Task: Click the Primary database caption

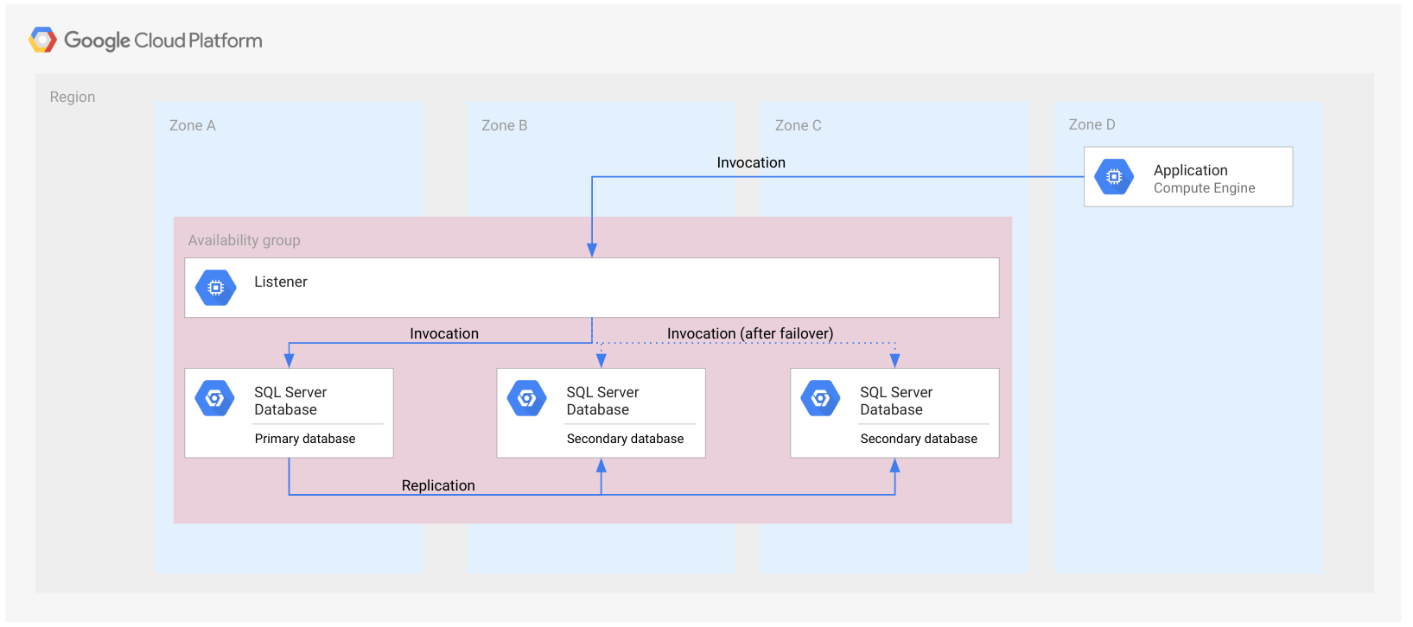Action: pyautogui.click(x=305, y=439)
